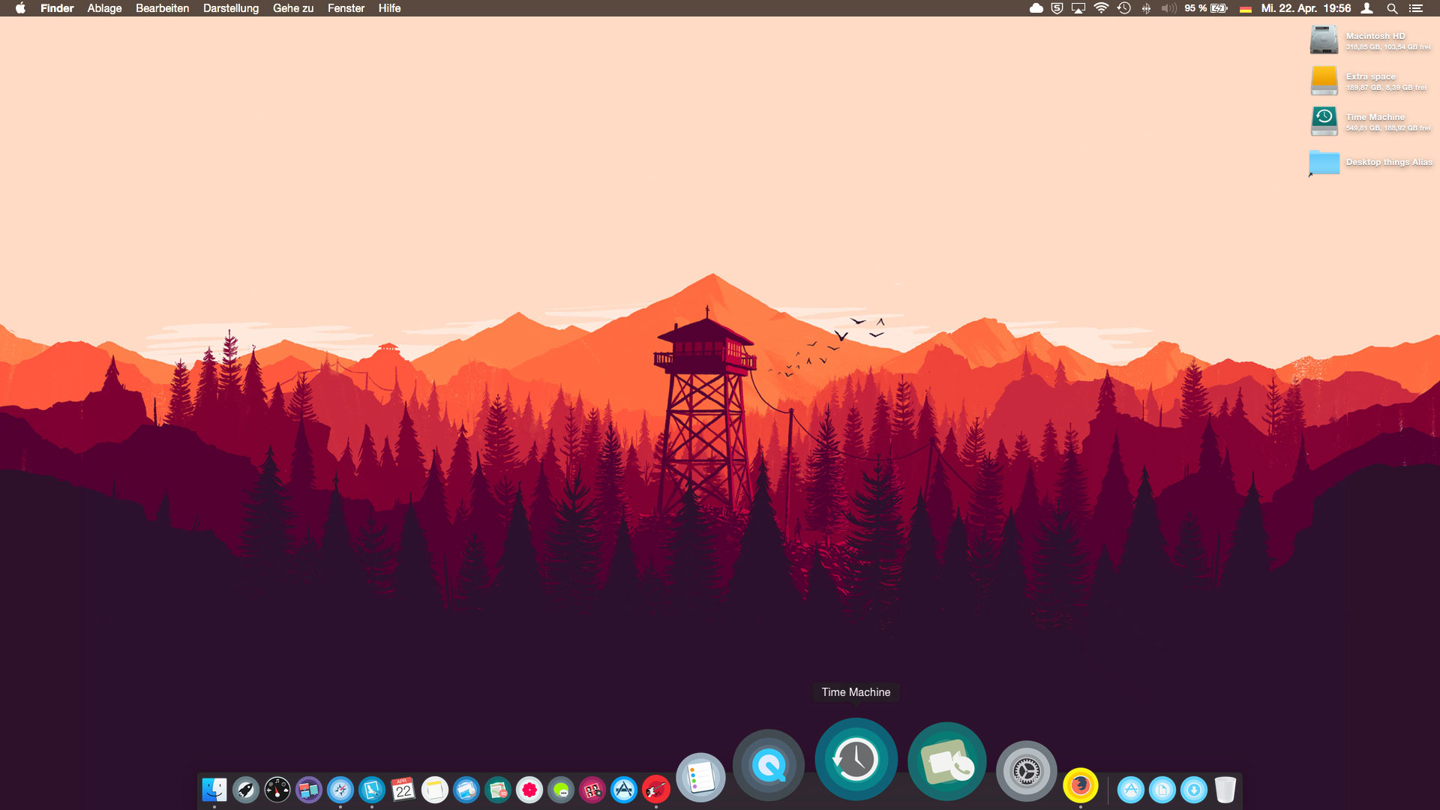Launch Firefox icon in Dock
The width and height of the screenshot is (1440, 810).
pyautogui.click(x=1081, y=785)
